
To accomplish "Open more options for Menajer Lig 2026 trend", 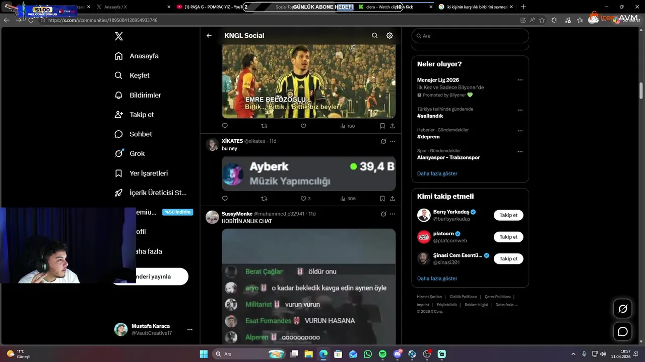I will (520, 80).
